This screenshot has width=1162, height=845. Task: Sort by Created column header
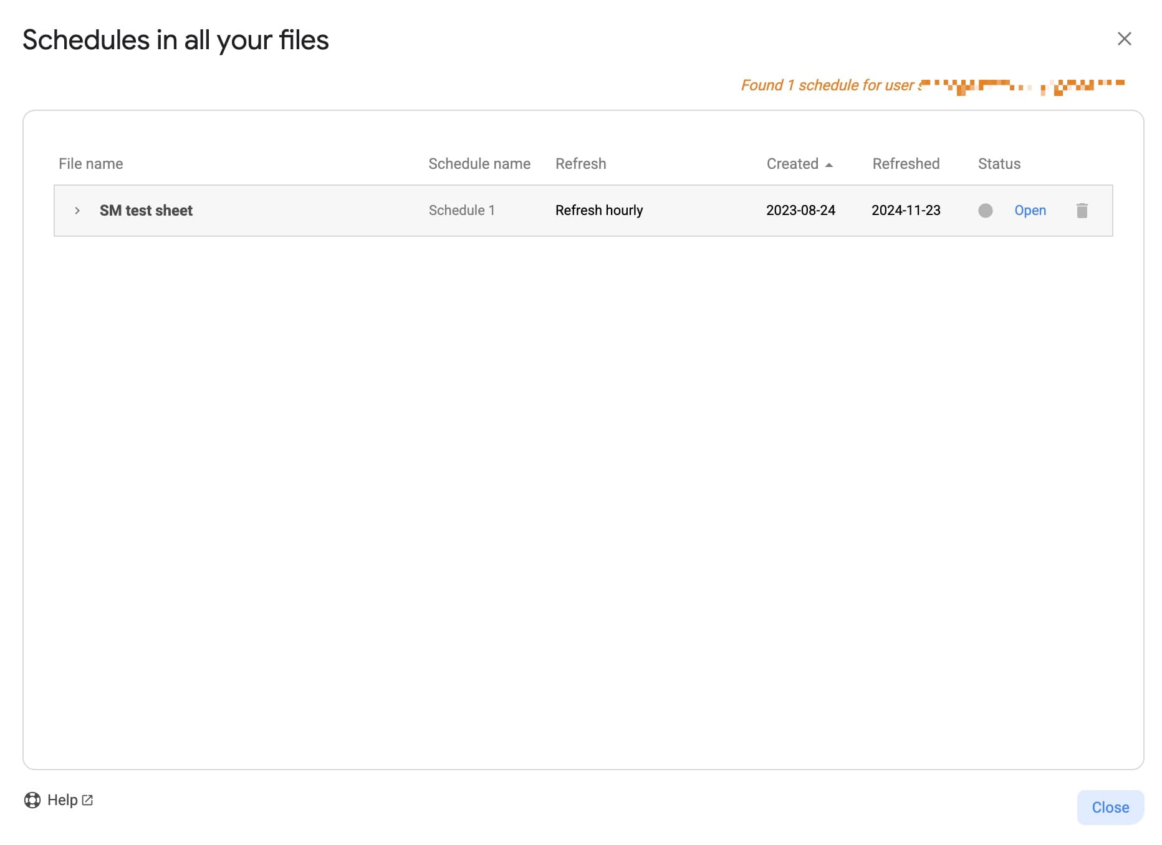[792, 164]
